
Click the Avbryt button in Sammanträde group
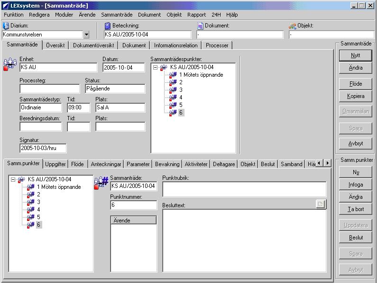pos(356,143)
